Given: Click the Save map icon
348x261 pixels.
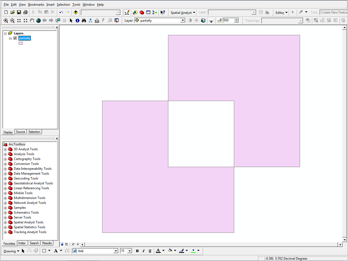Looking at the screenshot, I should tap(19, 12).
